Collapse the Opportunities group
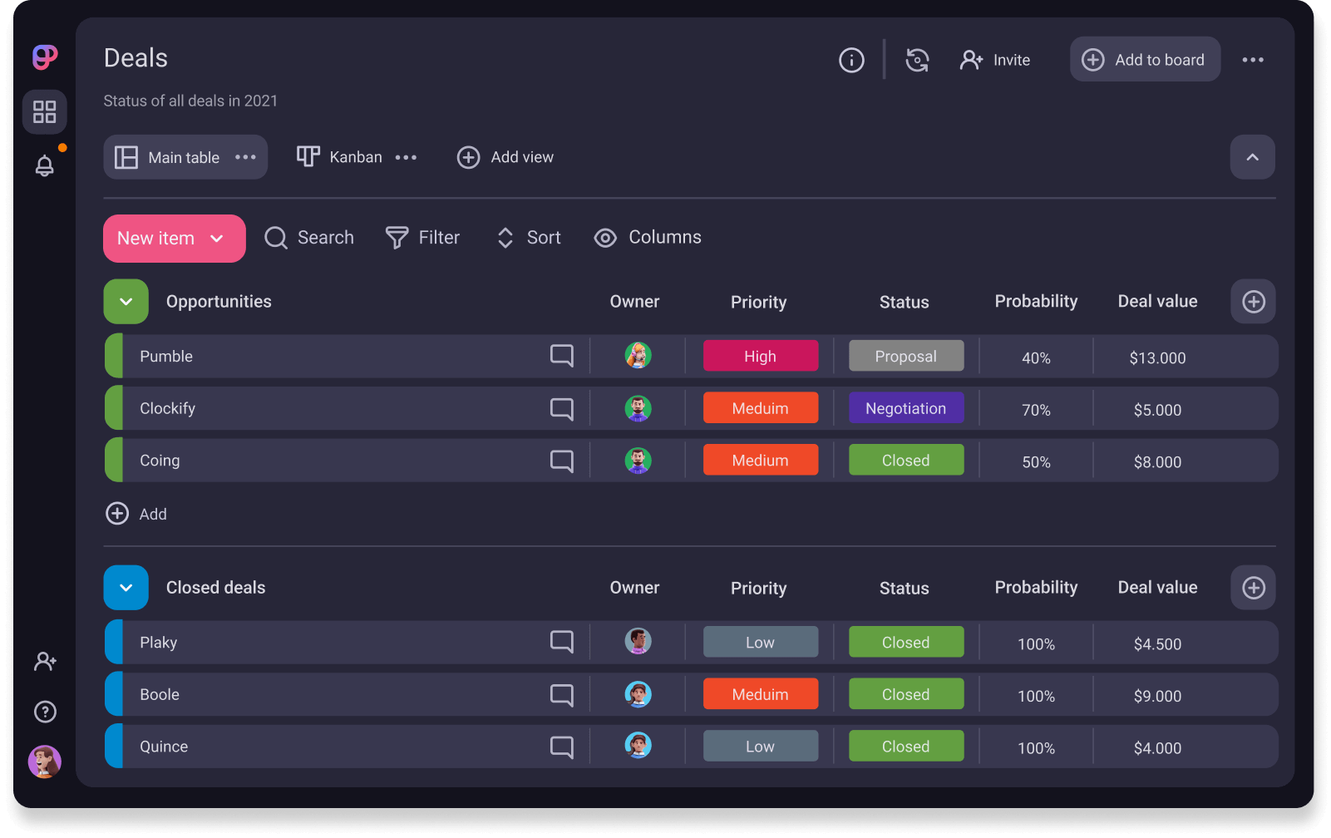The height and width of the screenshot is (838, 1331). [x=126, y=301]
